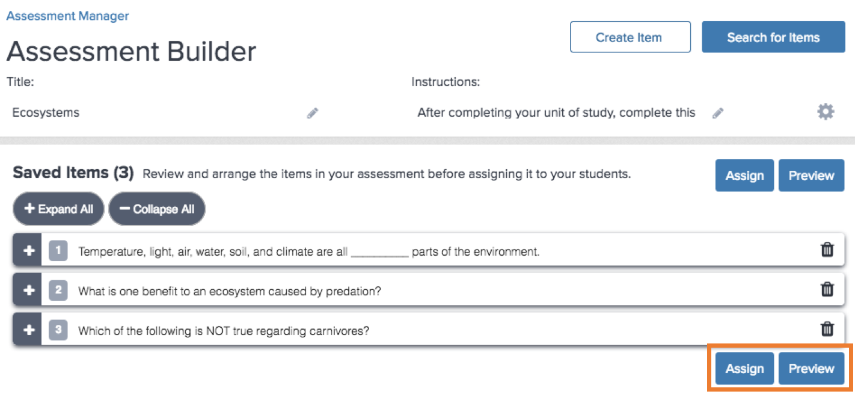The height and width of the screenshot is (403, 855).
Task: Delete item 1 using trash icon
Action: click(827, 250)
